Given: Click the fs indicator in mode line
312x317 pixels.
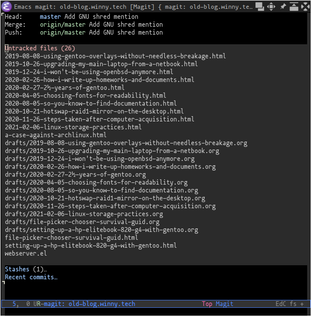Looking at the screenshot, I should pos(293,304).
